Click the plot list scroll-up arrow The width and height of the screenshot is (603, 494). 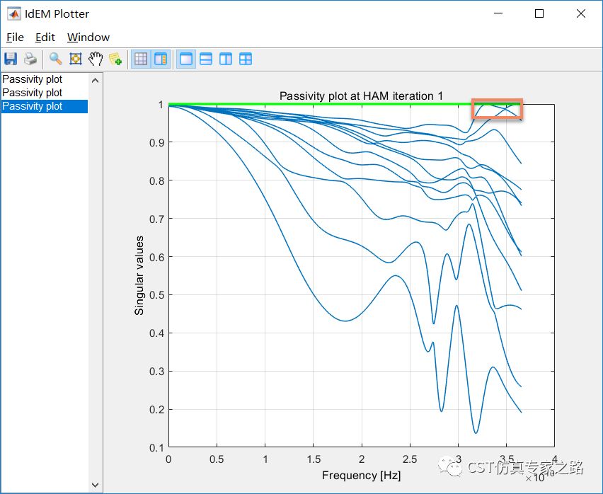pyautogui.click(x=96, y=81)
